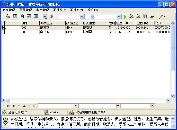
Task: Sort by the 故者姓名 column header
Action: (x=73, y=23)
